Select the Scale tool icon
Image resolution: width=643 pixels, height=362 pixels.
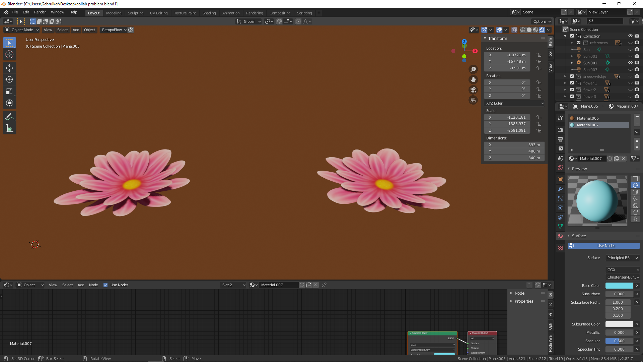[x=9, y=91]
